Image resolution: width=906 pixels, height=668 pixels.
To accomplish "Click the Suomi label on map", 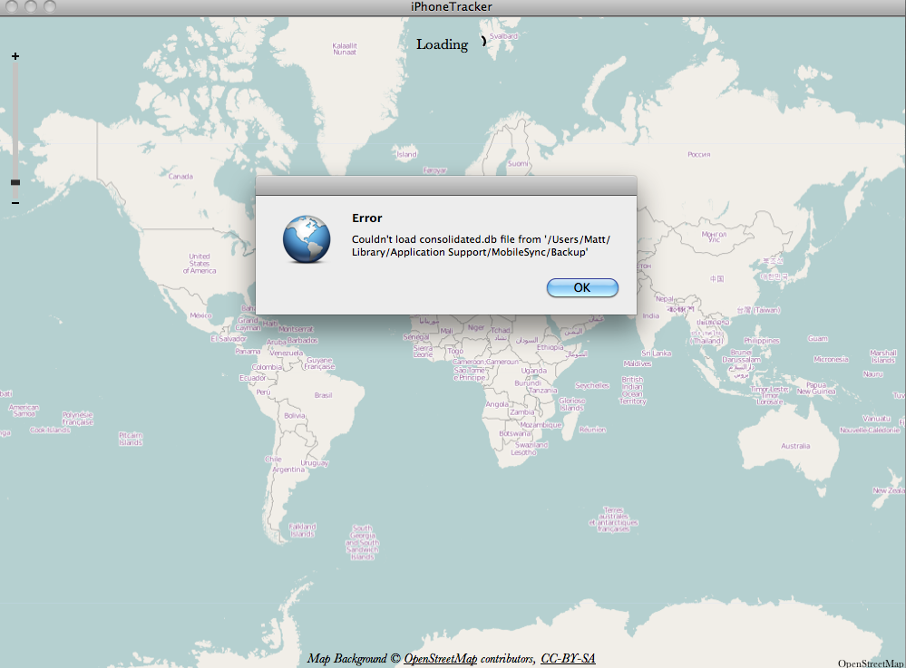I will pyautogui.click(x=518, y=163).
